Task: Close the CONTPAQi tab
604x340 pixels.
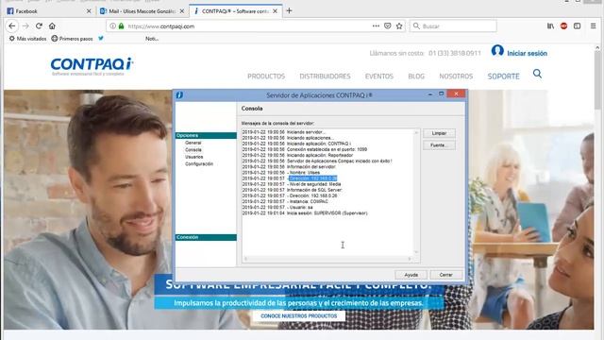Action: click(x=275, y=11)
